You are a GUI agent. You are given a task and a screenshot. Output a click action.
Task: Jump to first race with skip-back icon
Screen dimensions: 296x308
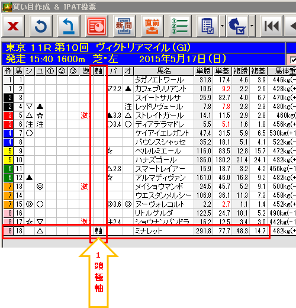(272, 26)
